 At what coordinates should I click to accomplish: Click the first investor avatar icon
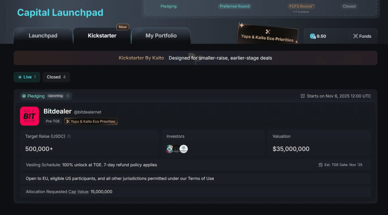(169, 149)
